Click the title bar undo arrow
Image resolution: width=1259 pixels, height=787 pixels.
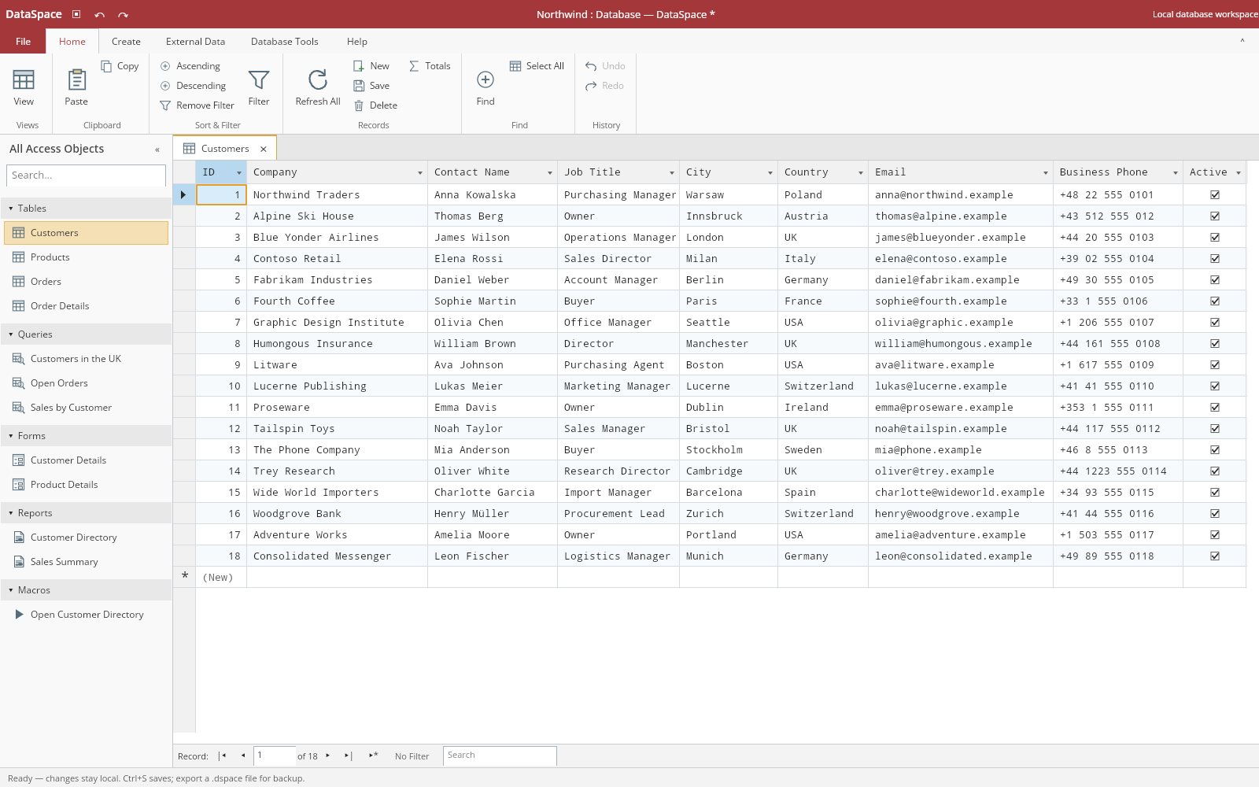click(x=99, y=14)
